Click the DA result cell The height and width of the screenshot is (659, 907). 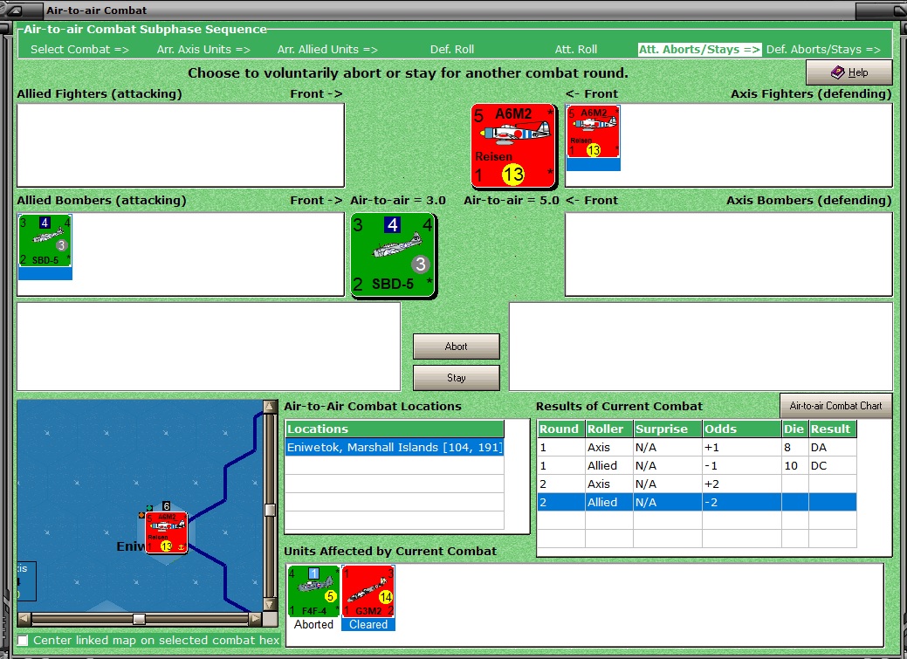pyautogui.click(x=833, y=447)
